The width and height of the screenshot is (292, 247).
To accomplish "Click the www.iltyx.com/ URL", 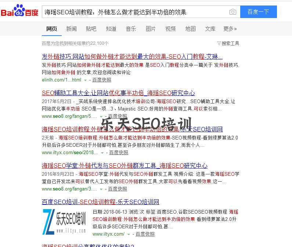I will click(109, 234).
